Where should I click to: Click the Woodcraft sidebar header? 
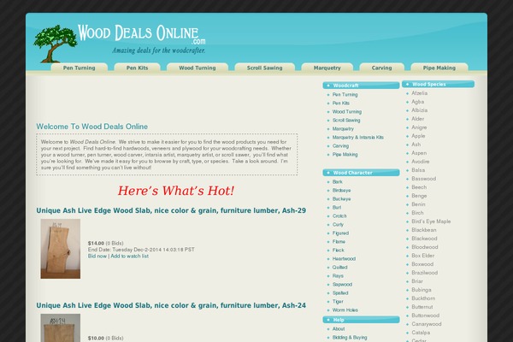(361, 85)
